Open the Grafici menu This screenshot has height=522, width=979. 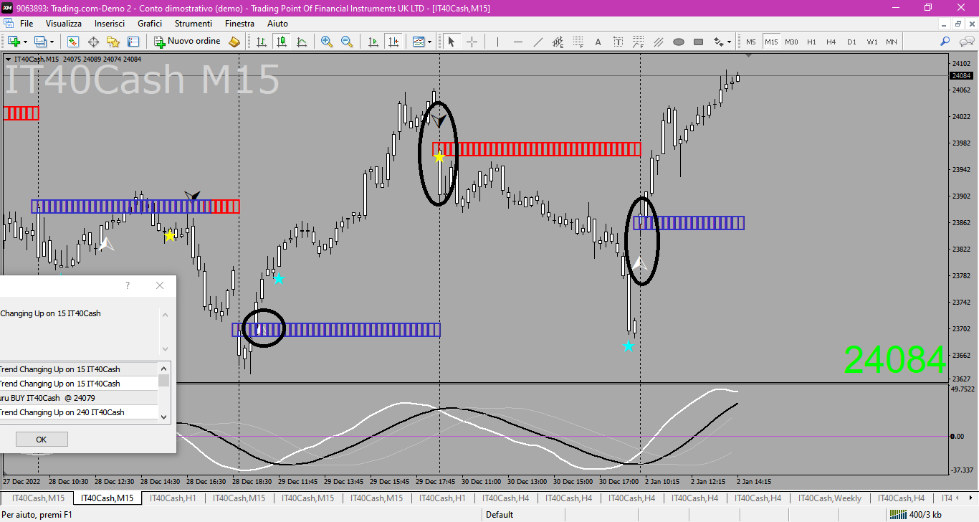(150, 24)
